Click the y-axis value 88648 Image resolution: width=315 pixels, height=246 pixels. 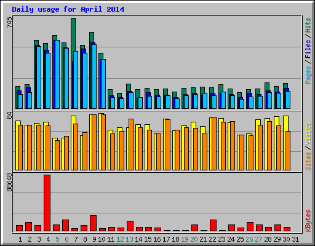(9, 182)
